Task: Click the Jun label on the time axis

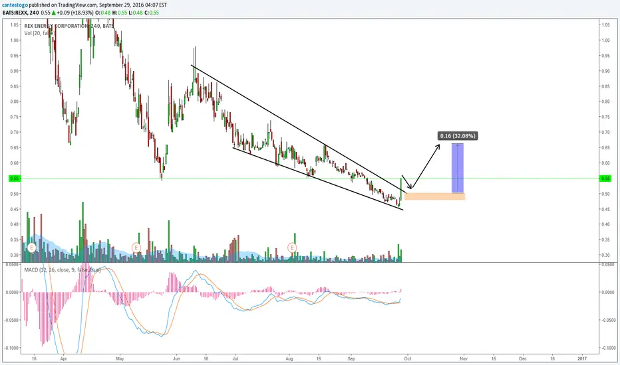Action: click(x=176, y=358)
